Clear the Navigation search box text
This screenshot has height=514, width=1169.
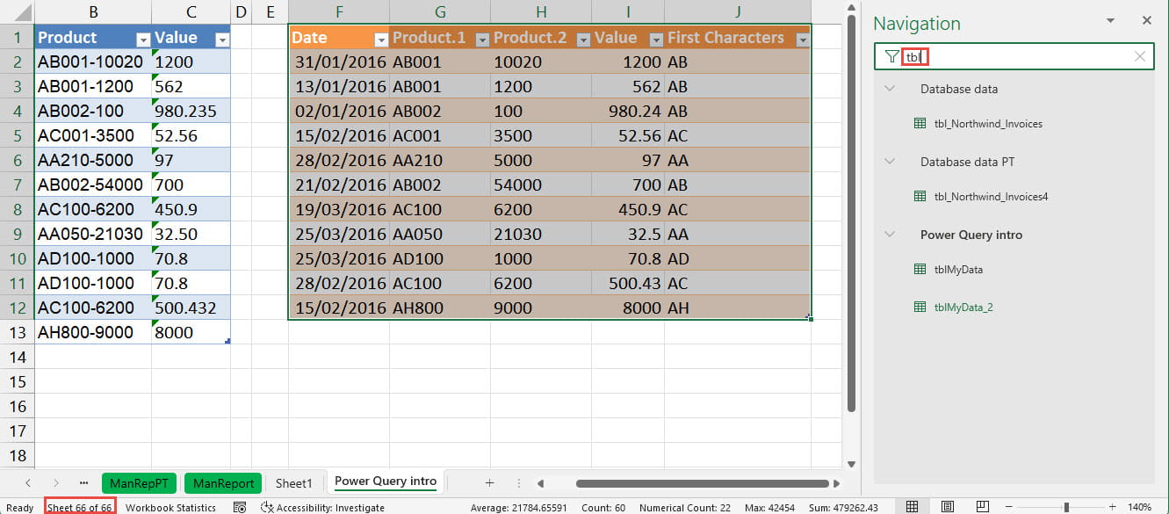click(1139, 57)
